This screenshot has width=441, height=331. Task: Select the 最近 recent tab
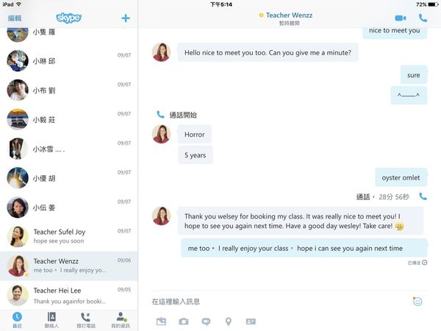[17, 320]
